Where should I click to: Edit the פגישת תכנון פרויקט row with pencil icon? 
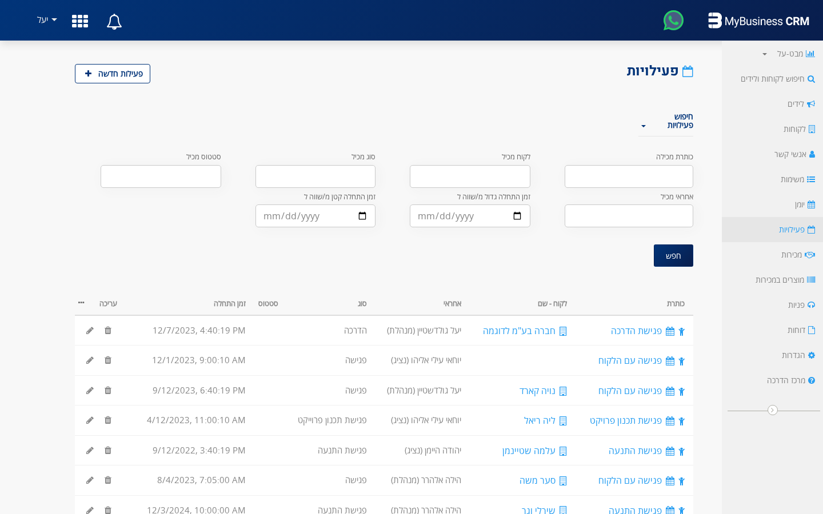[x=90, y=420]
